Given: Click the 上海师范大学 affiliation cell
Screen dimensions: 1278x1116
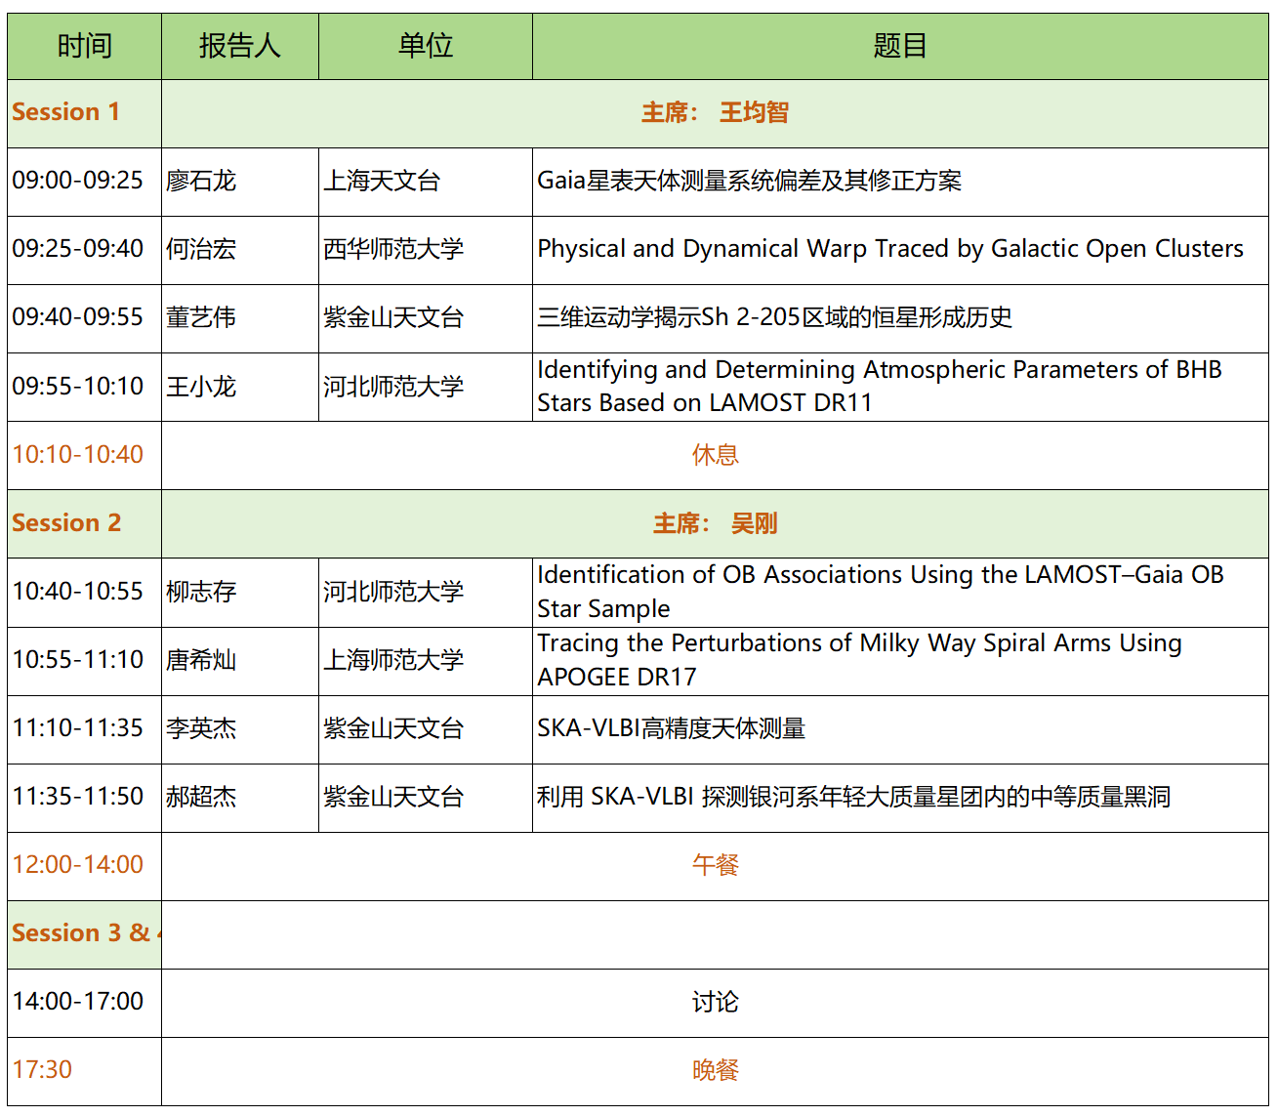Looking at the screenshot, I should tap(393, 660).
